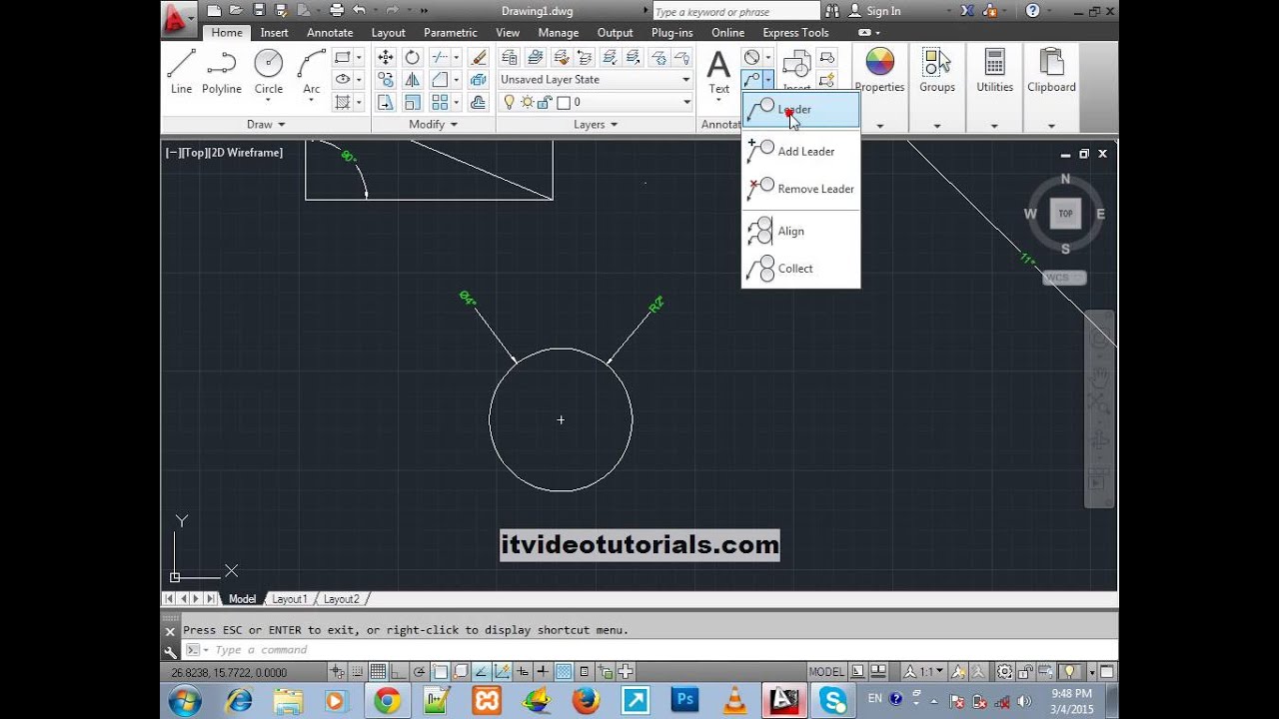
Task: Open the annotation scale 1:1 dropdown
Action: pos(923,672)
